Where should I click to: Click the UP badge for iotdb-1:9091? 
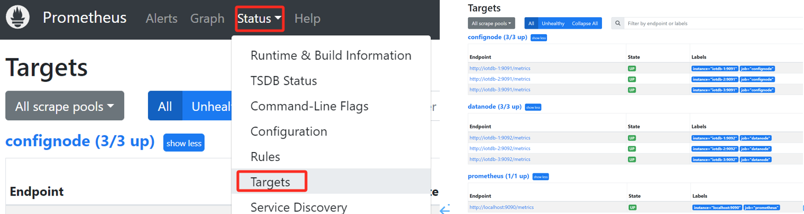632,69
